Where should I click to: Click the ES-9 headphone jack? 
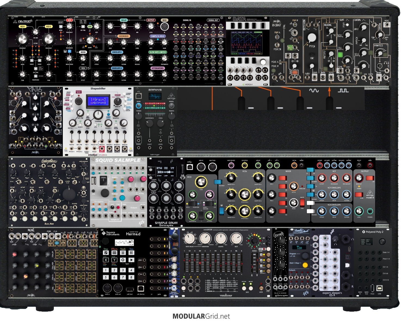346,239
